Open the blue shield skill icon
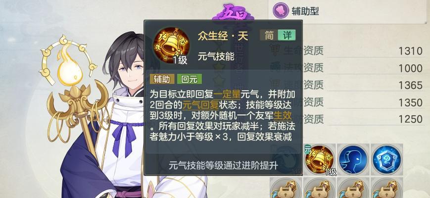Image resolution: width=430 pixels, height=198 pixels. (x=386, y=159)
